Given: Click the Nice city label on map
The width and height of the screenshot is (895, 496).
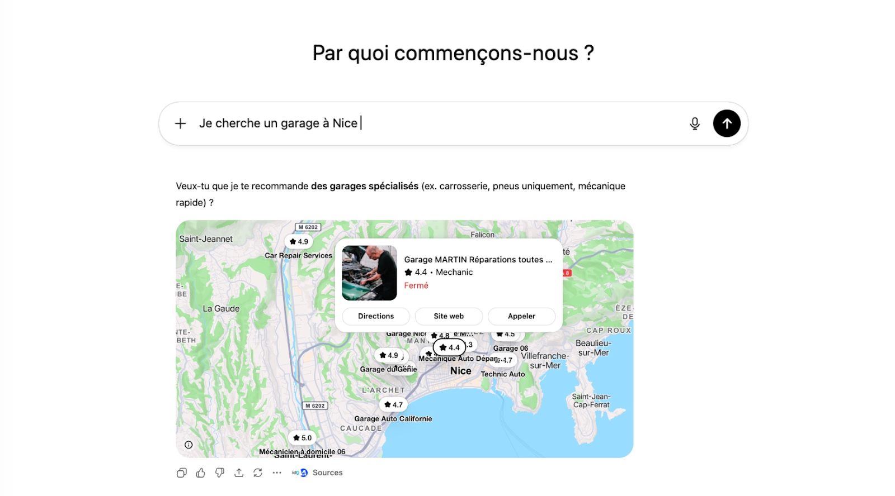Looking at the screenshot, I should tap(461, 371).
